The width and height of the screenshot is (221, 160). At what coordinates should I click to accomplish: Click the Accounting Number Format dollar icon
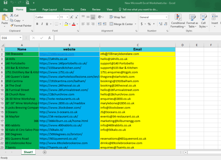click(x=142, y=24)
